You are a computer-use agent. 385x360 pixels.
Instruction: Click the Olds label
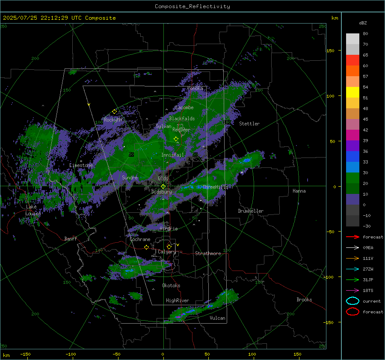[163, 179]
